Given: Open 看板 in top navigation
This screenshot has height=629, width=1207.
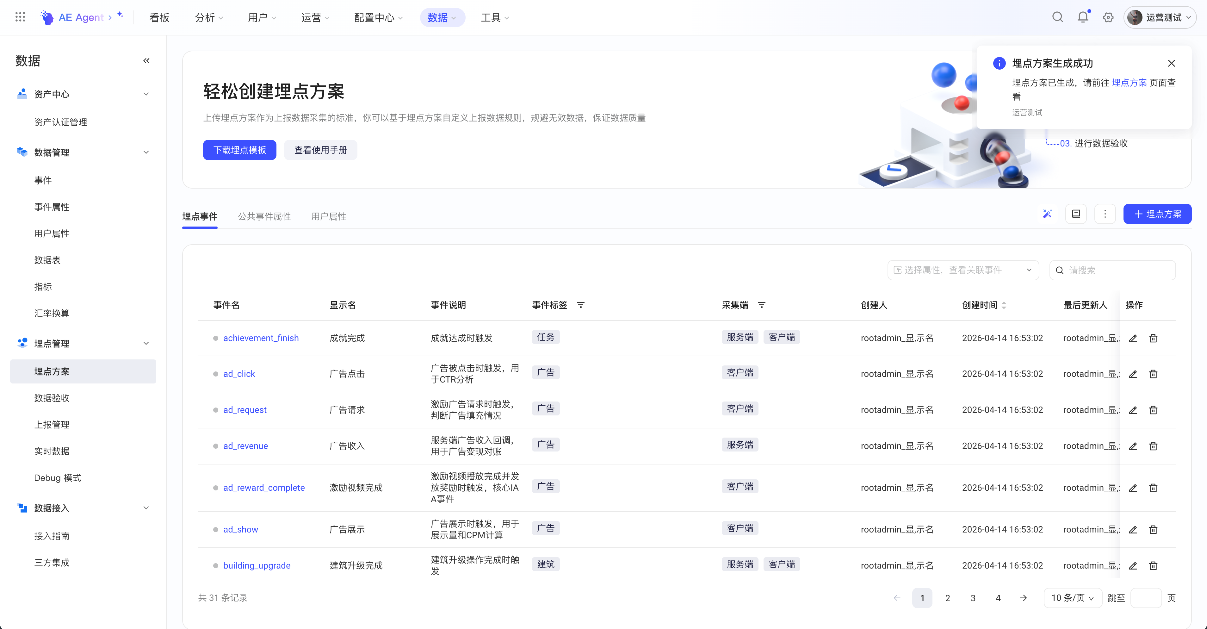Looking at the screenshot, I should (159, 17).
